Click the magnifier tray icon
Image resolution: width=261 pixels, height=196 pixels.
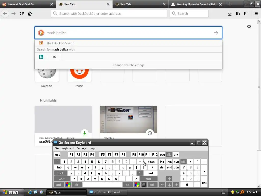tap(242, 192)
